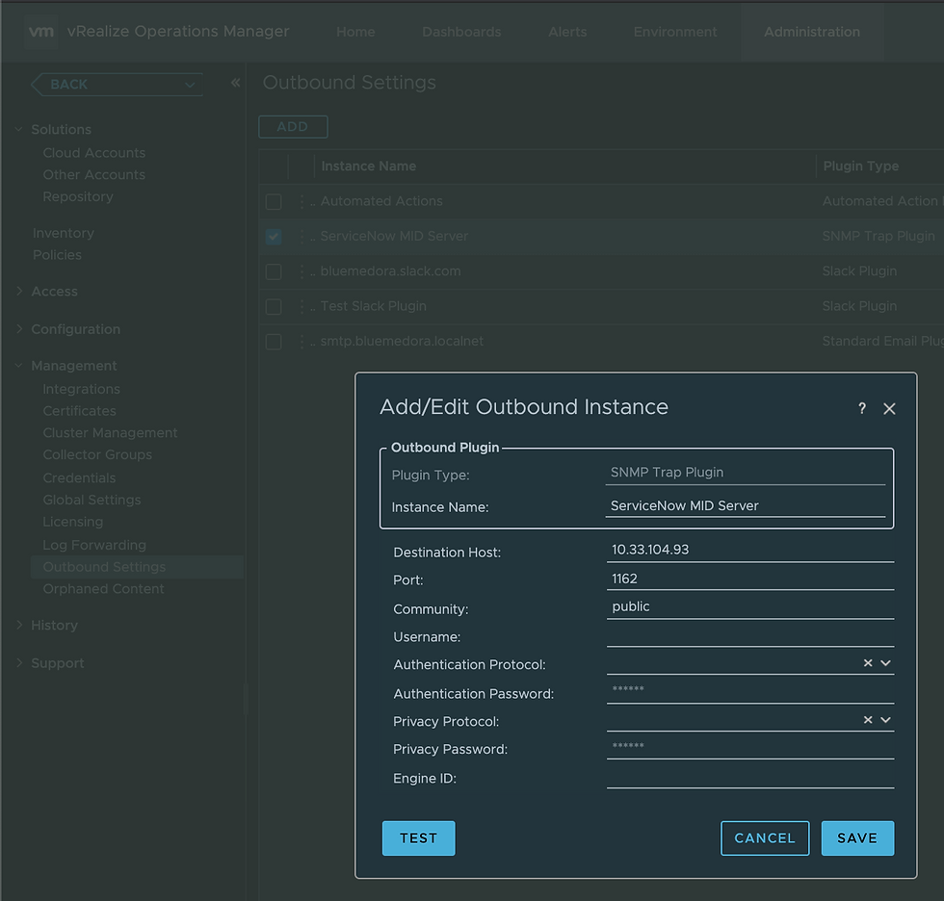The width and height of the screenshot is (944, 901).
Task: Click the Authentication Password field
Action: click(x=750, y=690)
